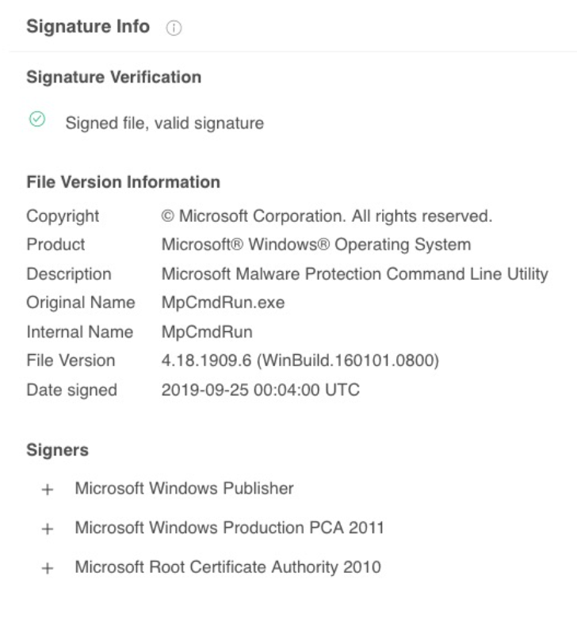
Task: Expand Microsoft Windows Production PCA 2011 entry
Action: pyautogui.click(x=48, y=528)
